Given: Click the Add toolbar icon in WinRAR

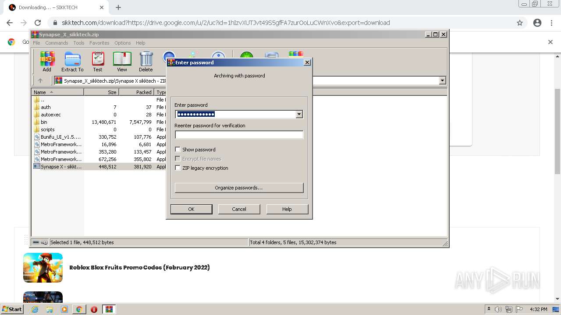Looking at the screenshot, I should click(x=47, y=61).
